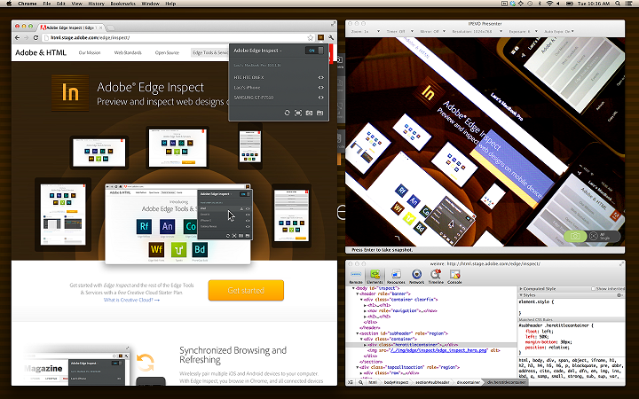This screenshot has width=639, height=399.
Task: Toggle the console drawer icon in weinre
Action: coord(351,382)
